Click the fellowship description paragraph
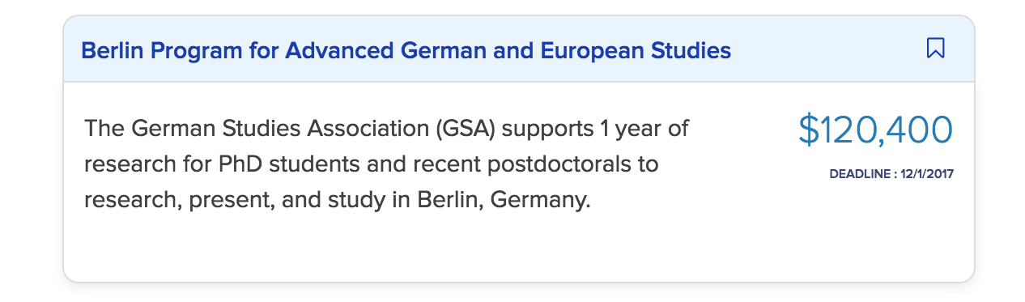The image size is (1025, 302). coord(387,164)
